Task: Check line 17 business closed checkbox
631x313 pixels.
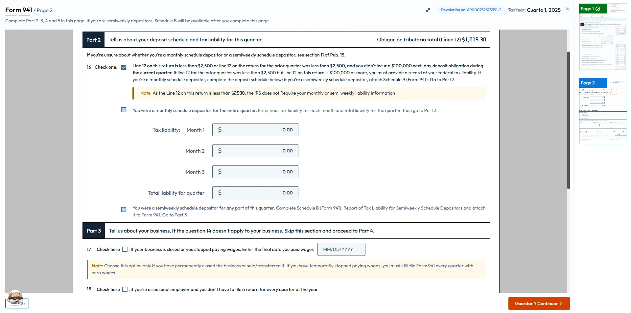Action: coord(125,249)
